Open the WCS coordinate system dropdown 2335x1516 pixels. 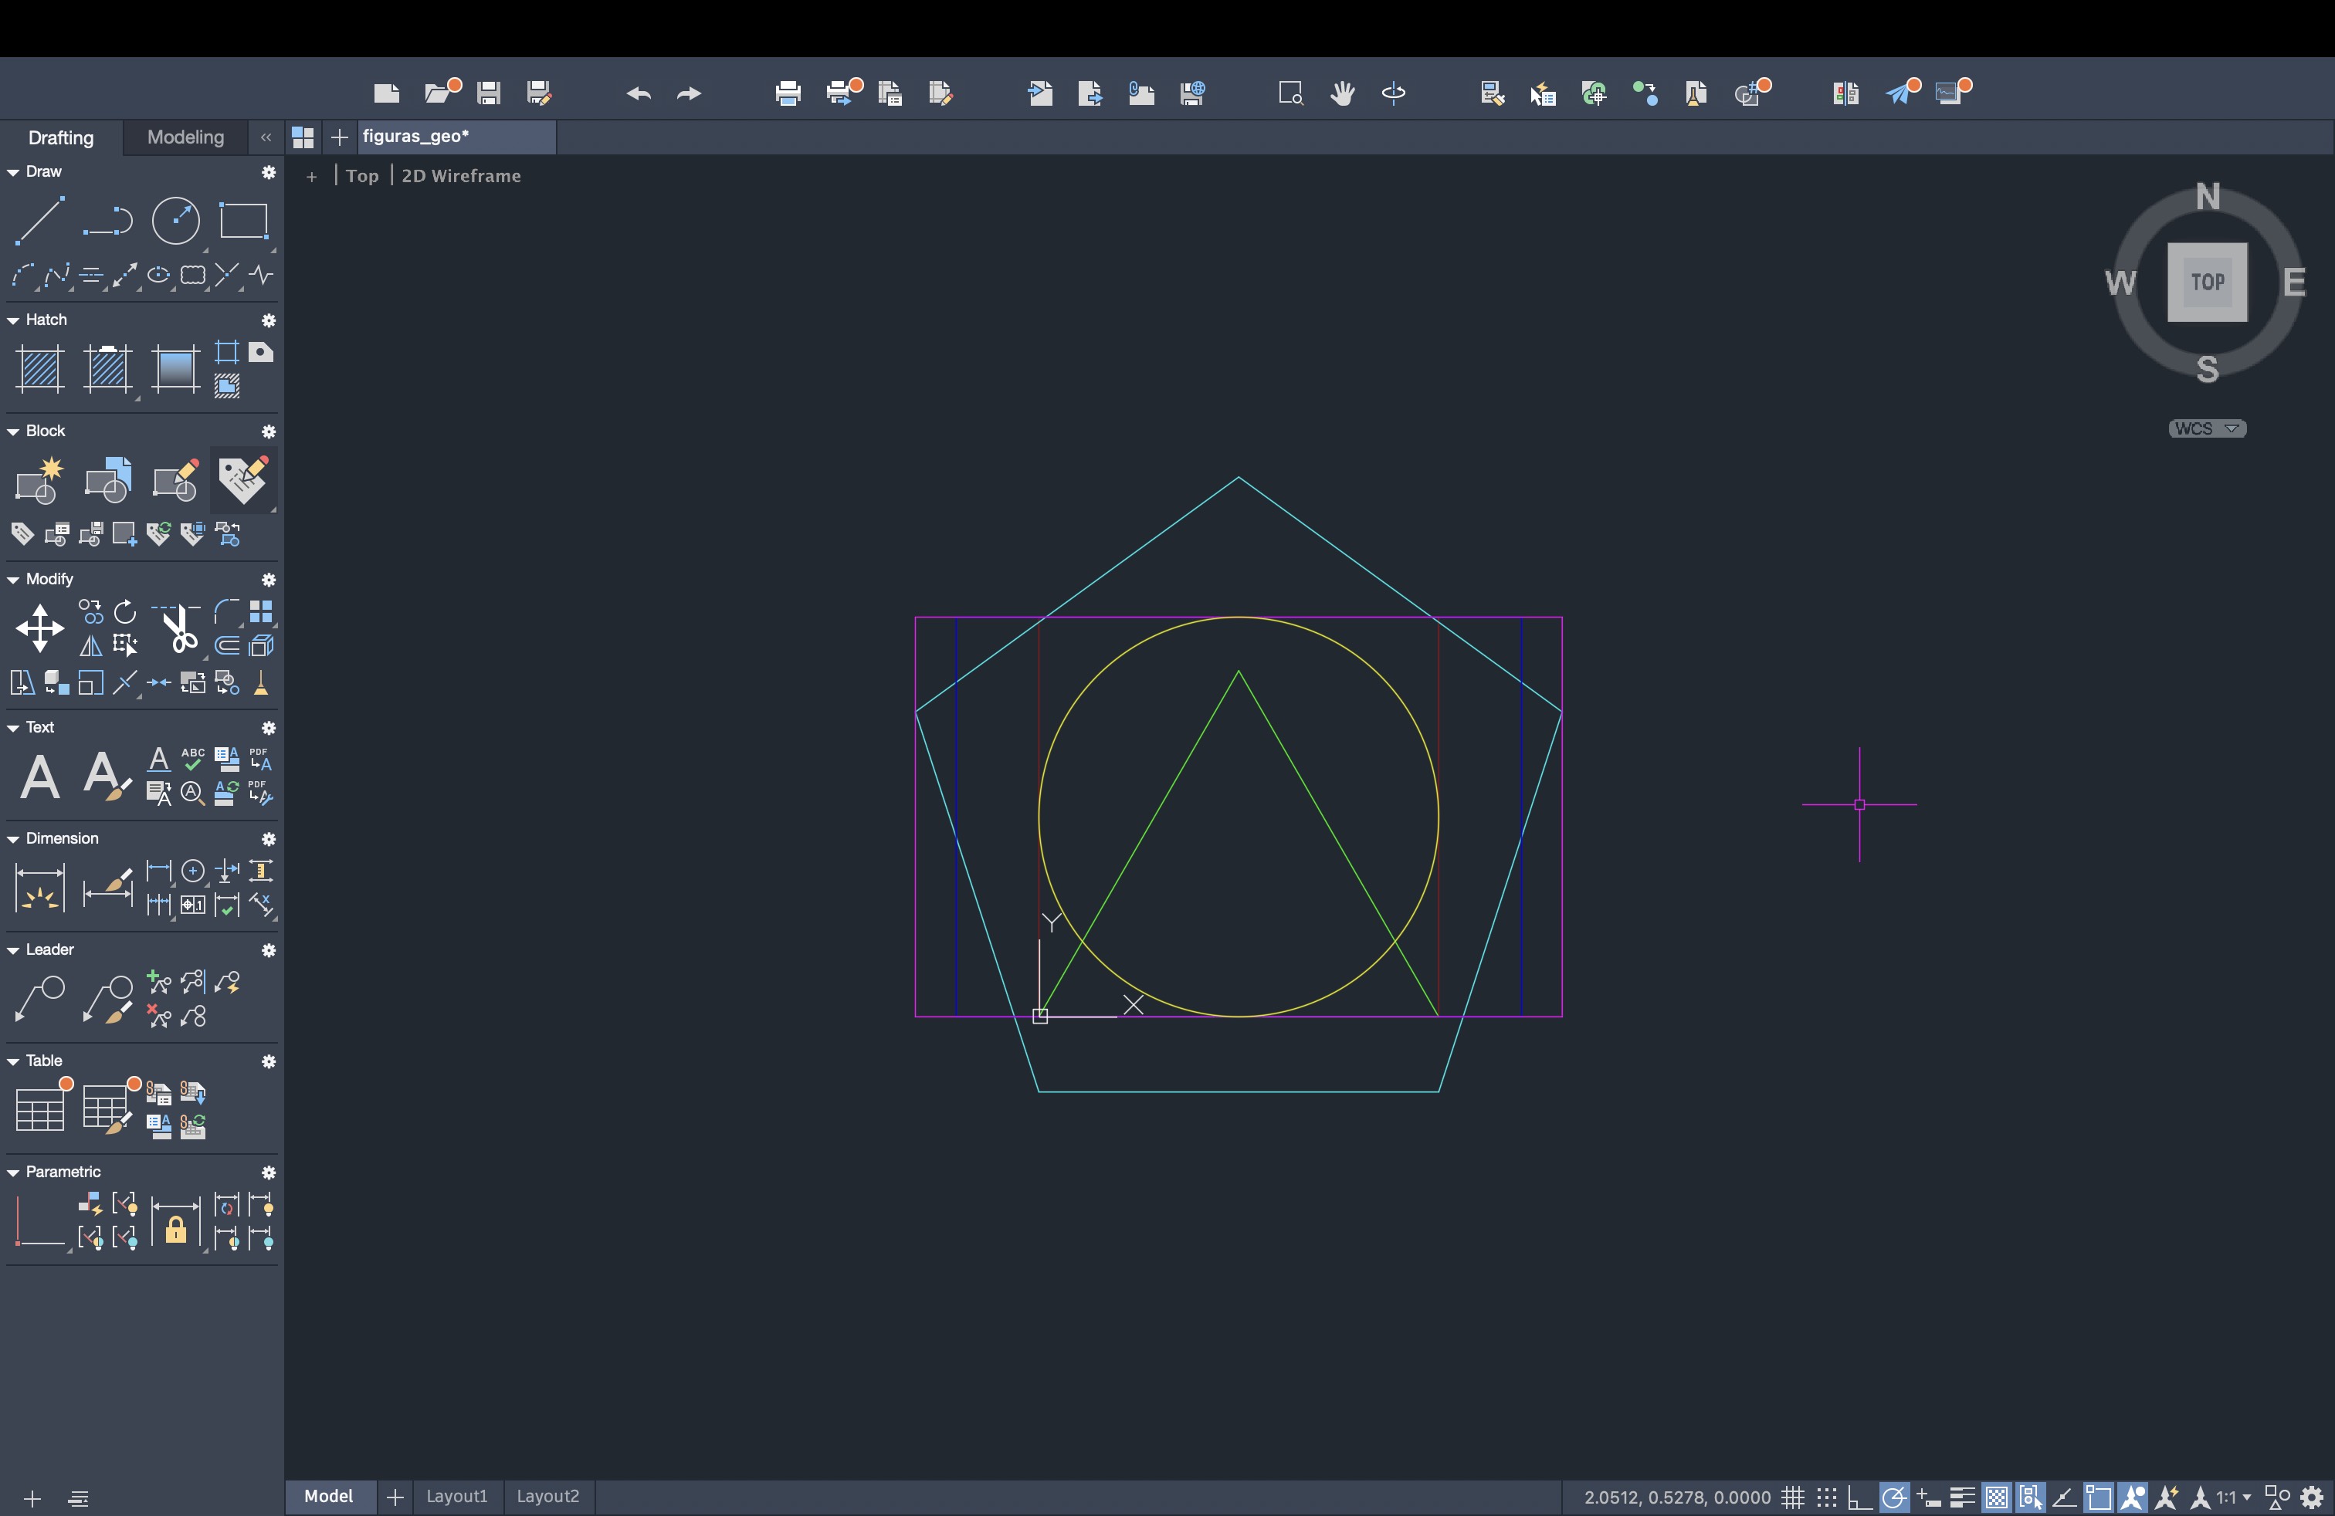coord(2208,428)
